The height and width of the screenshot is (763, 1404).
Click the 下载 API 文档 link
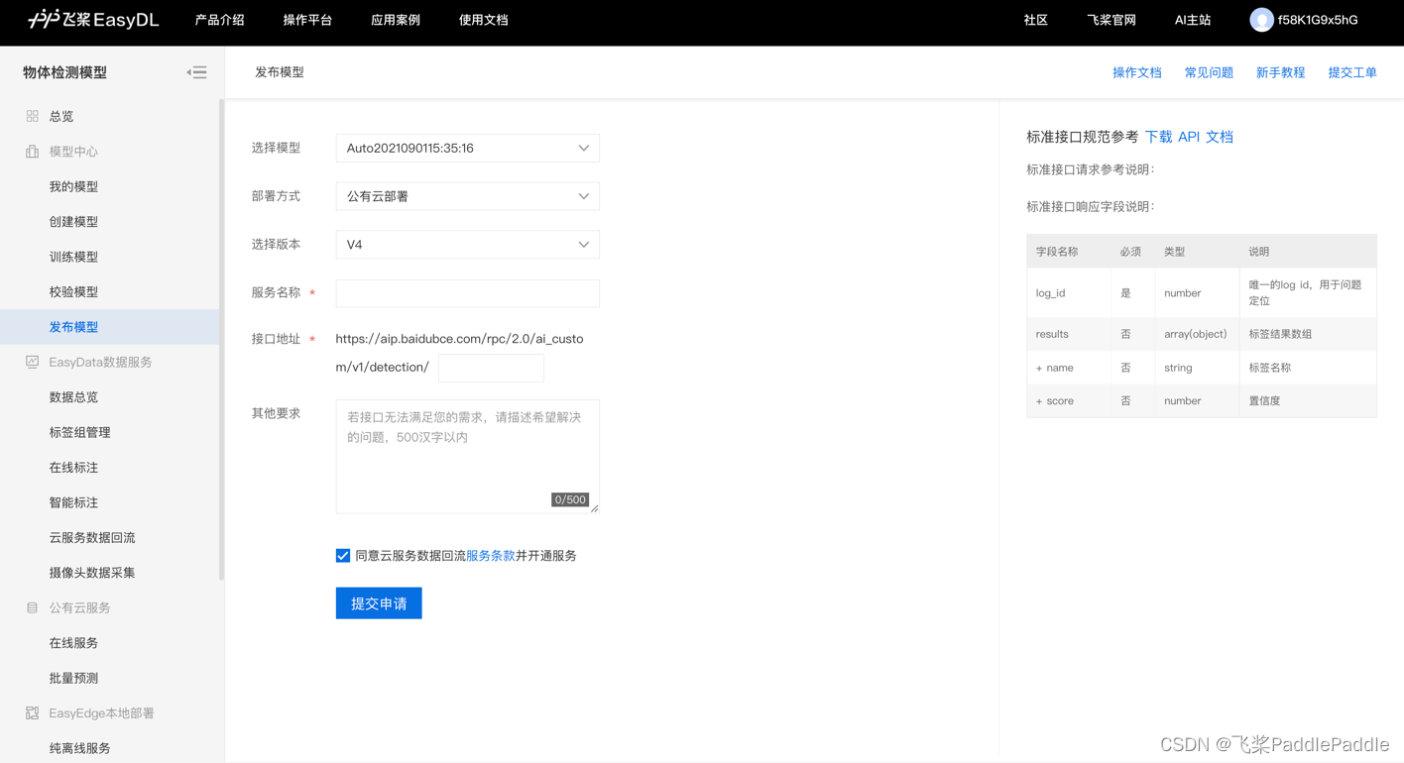click(1189, 137)
